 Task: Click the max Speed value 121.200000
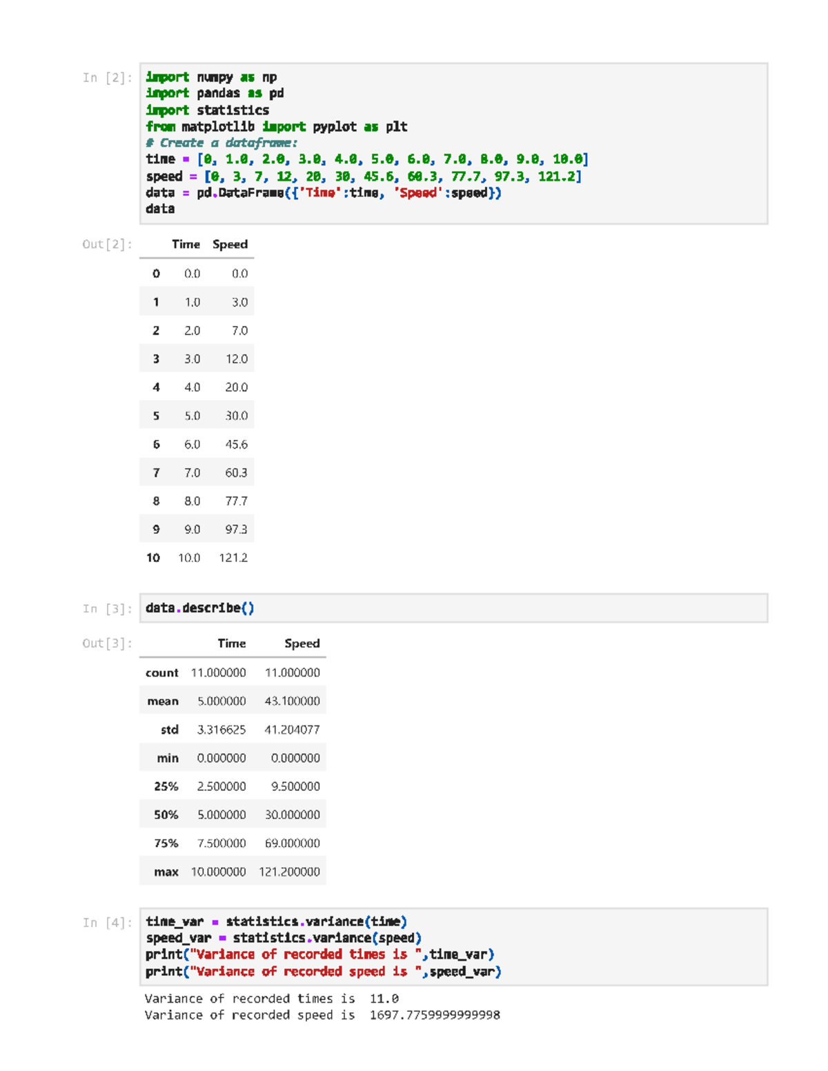289,872
